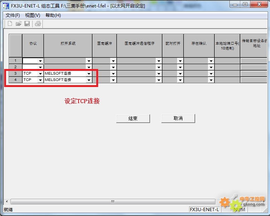The image size is (270, 216).
Task: Select row header 3
Action: click(x=15, y=73)
